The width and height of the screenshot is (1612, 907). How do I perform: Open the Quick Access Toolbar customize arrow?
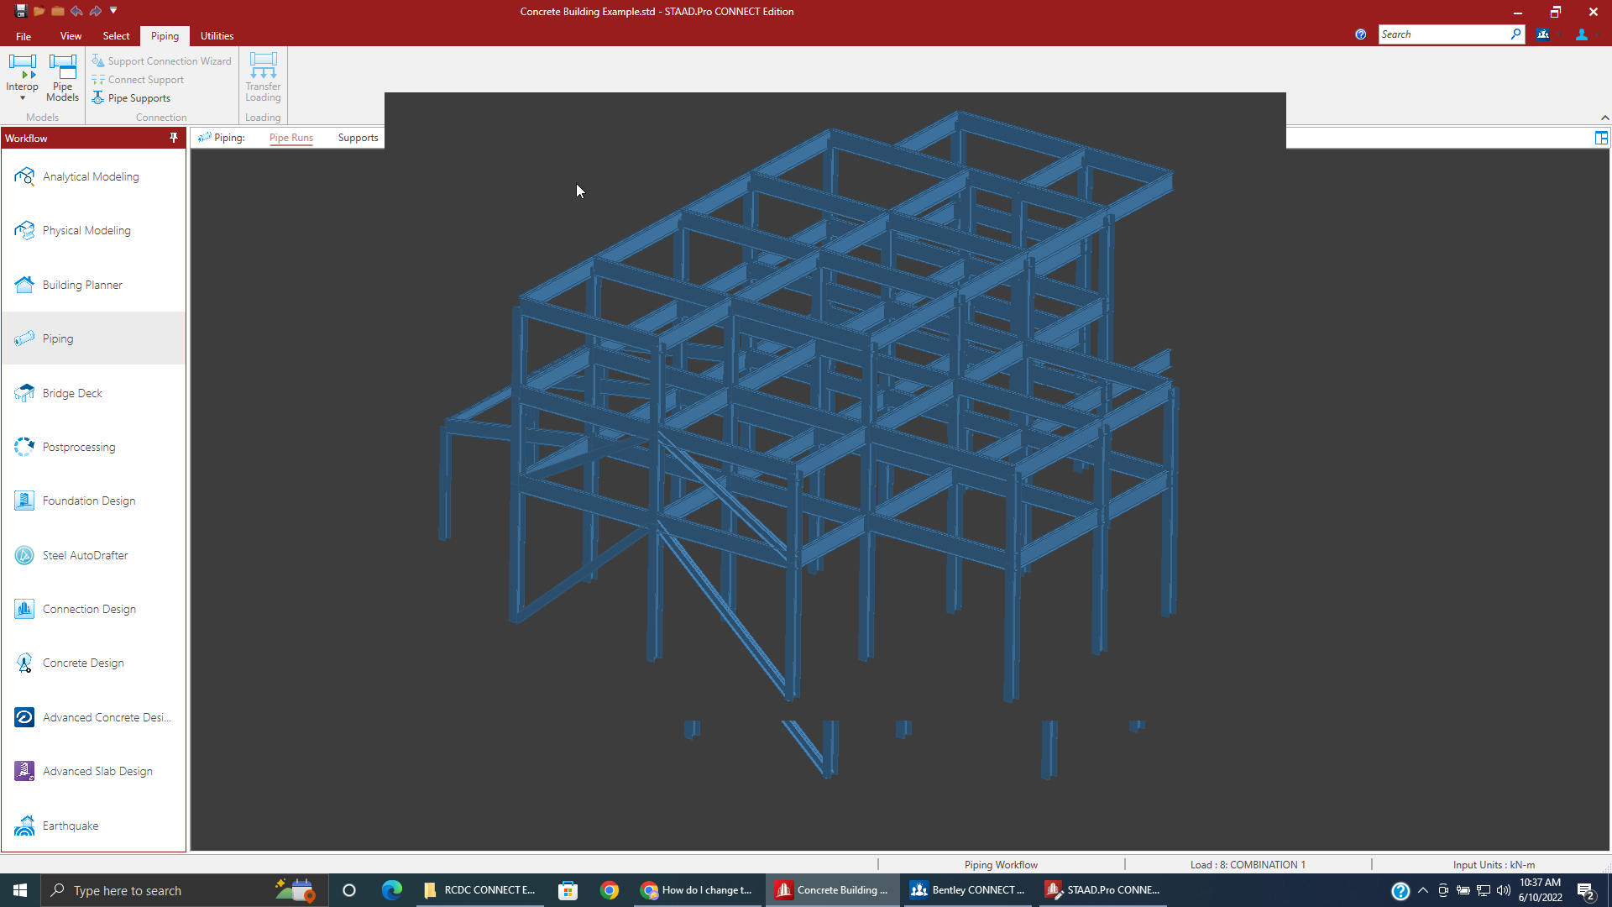pos(113,11)
